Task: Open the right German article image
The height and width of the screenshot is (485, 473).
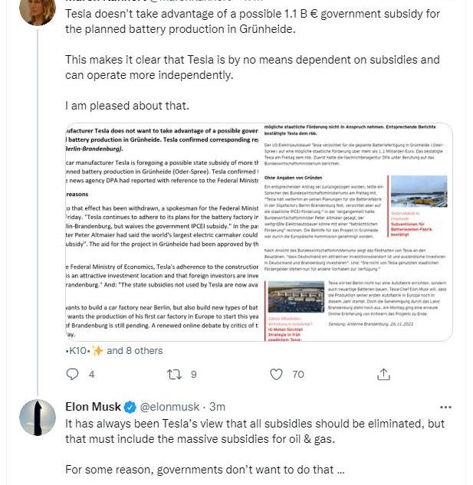Action: 355,231
